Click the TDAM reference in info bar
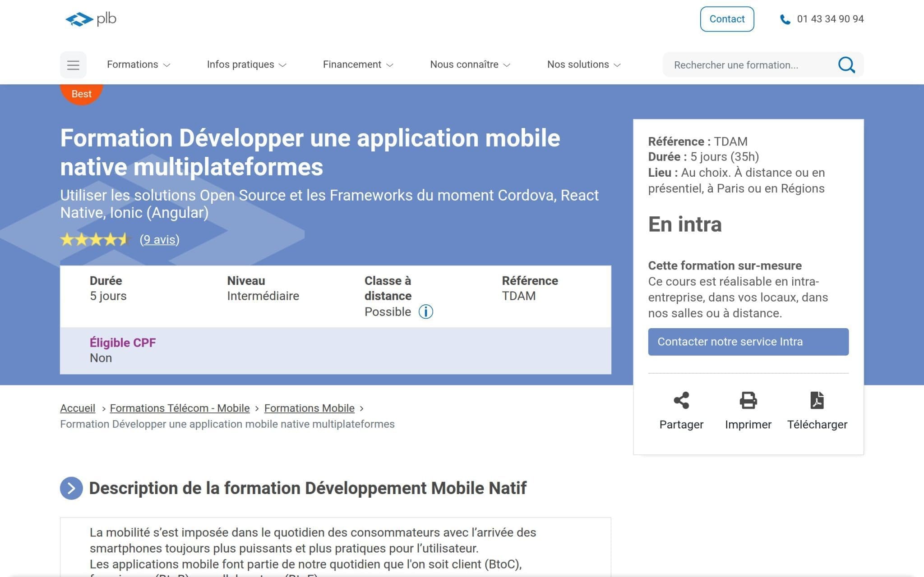This screenshot has width=924, height=577. click(519, 296)
